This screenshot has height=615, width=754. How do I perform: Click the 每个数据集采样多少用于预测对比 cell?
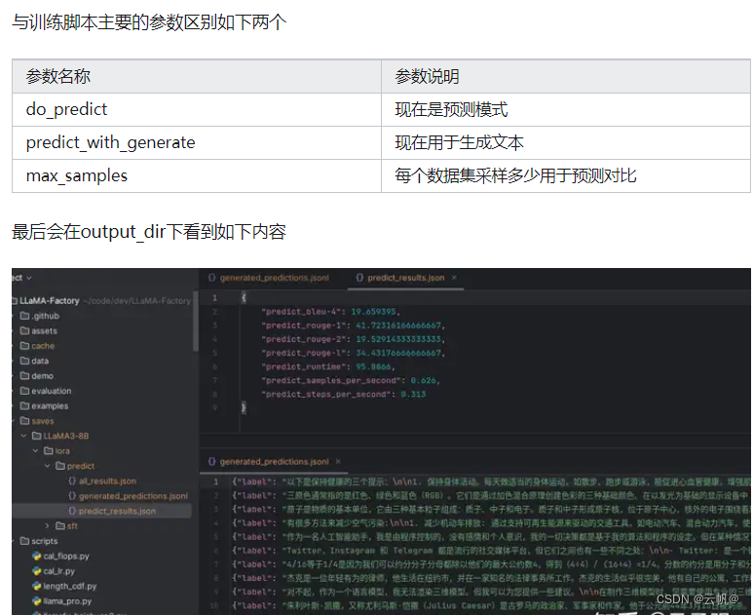(566, 175)
